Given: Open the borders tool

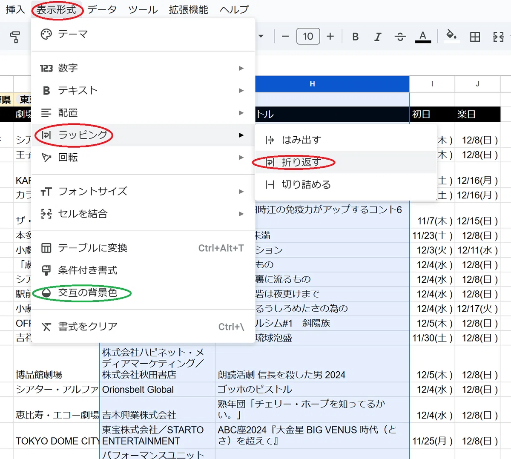Looking at the screenshot, I should tap(475, 37).
